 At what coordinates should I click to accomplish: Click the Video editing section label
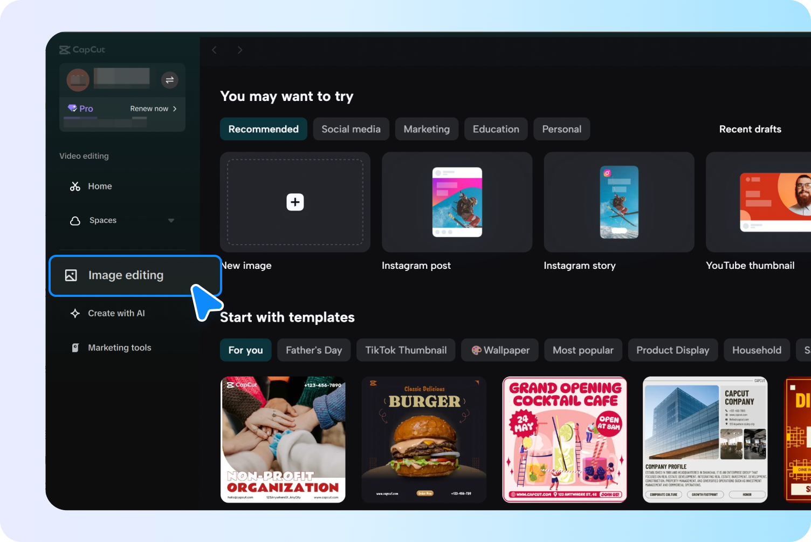click(84, 156)
